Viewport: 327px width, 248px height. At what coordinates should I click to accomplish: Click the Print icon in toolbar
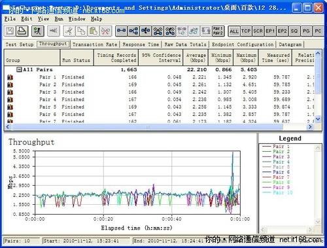coord(22,31)
